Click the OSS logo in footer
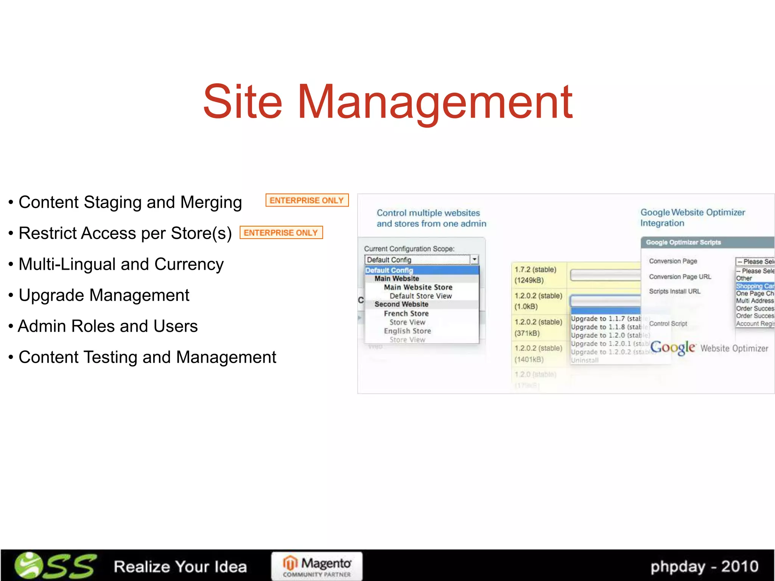Viewport: 775px width, 581px height. pos(56,565)
